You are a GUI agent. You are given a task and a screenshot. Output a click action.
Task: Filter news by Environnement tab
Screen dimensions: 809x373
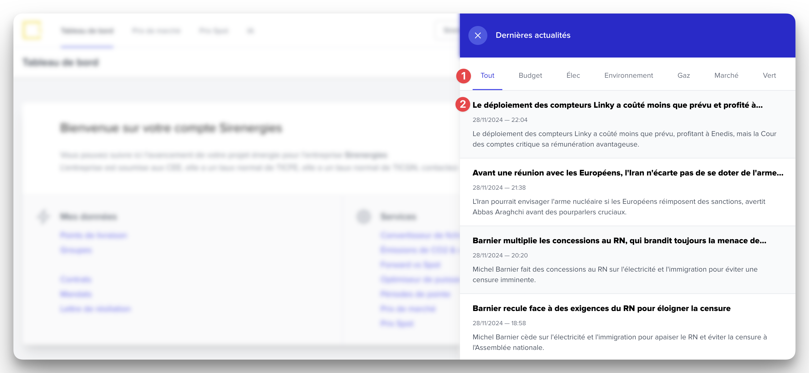(628, 76)
